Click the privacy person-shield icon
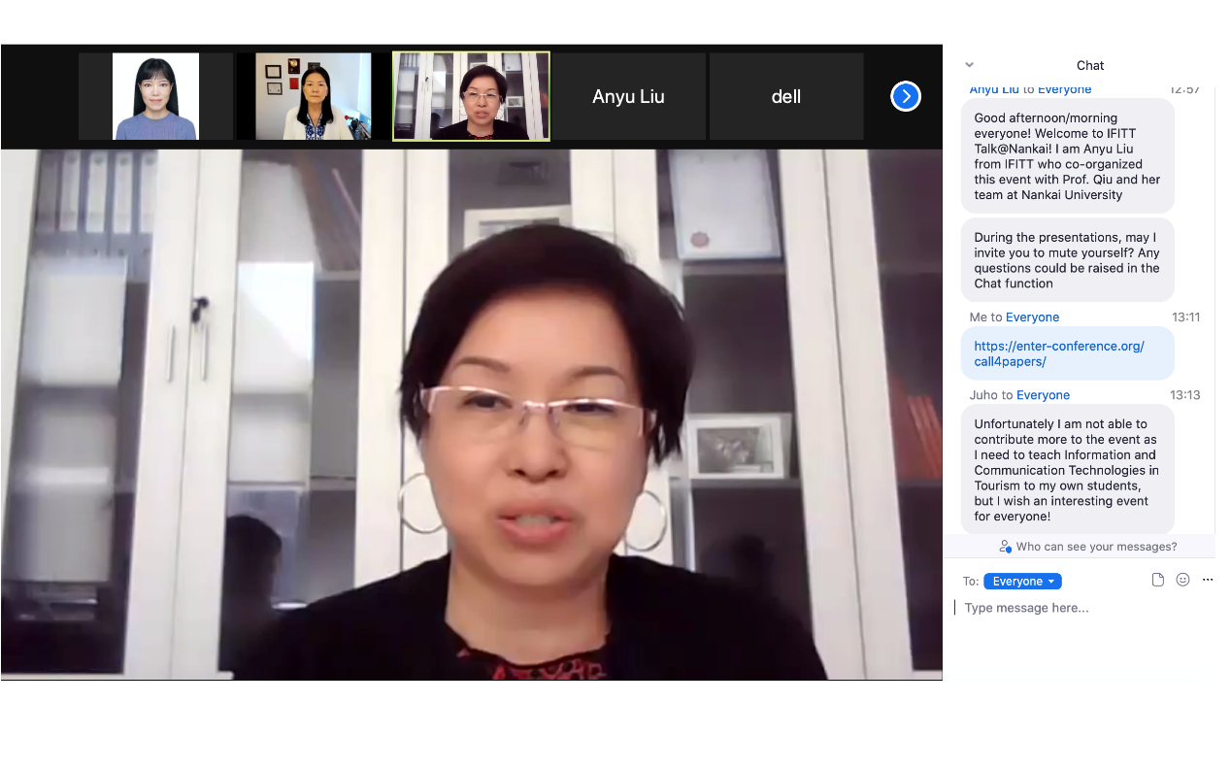 tap(1005, 547)
